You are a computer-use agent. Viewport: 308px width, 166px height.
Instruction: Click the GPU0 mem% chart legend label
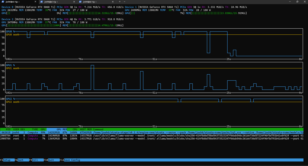click(12, 35)
